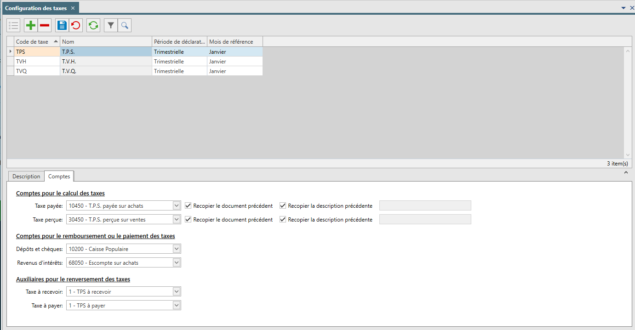
Task: Click the Période de déclaration column header
Action: point(180,42)
